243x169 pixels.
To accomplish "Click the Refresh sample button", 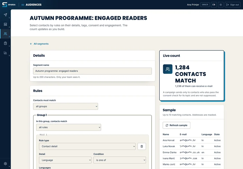I will (176, 125).
